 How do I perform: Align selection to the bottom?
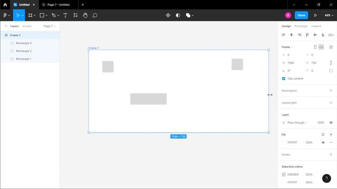pos(323,35)
